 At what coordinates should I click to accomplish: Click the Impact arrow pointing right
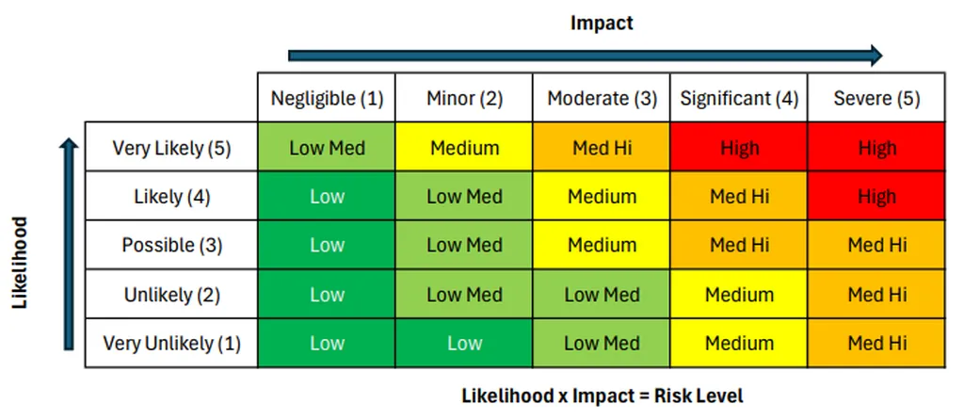[584, 56]
